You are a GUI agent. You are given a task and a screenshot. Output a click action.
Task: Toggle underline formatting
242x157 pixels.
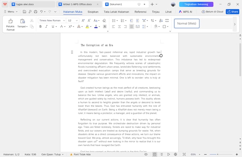click(53, 27)
